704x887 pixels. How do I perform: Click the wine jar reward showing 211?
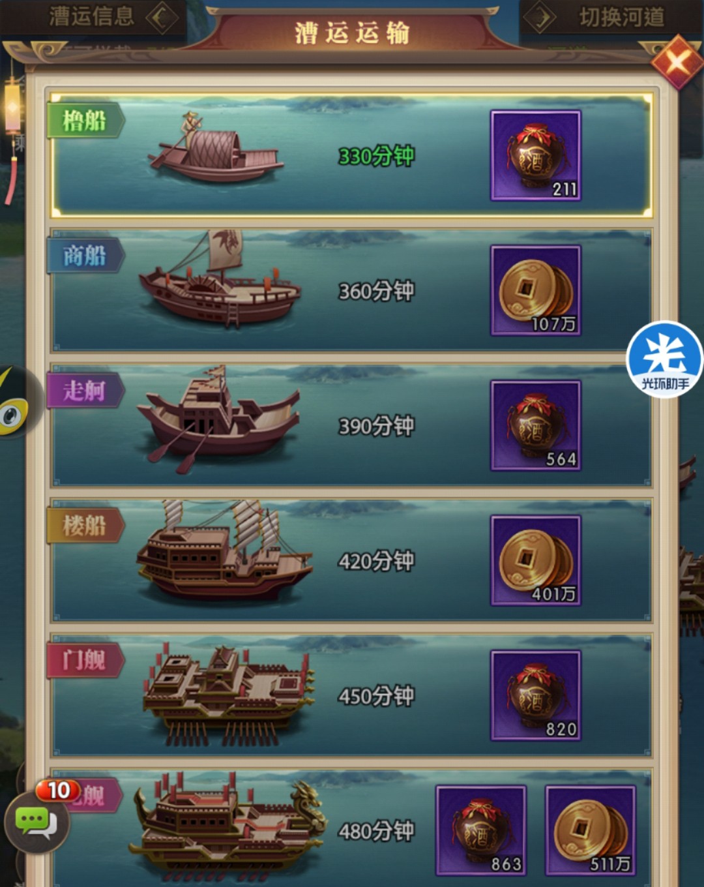coord(536,155)
